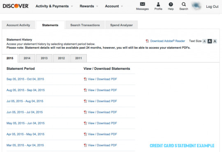Click the Help question mark icon
222x152 pixels.
(x=171, y=5)
